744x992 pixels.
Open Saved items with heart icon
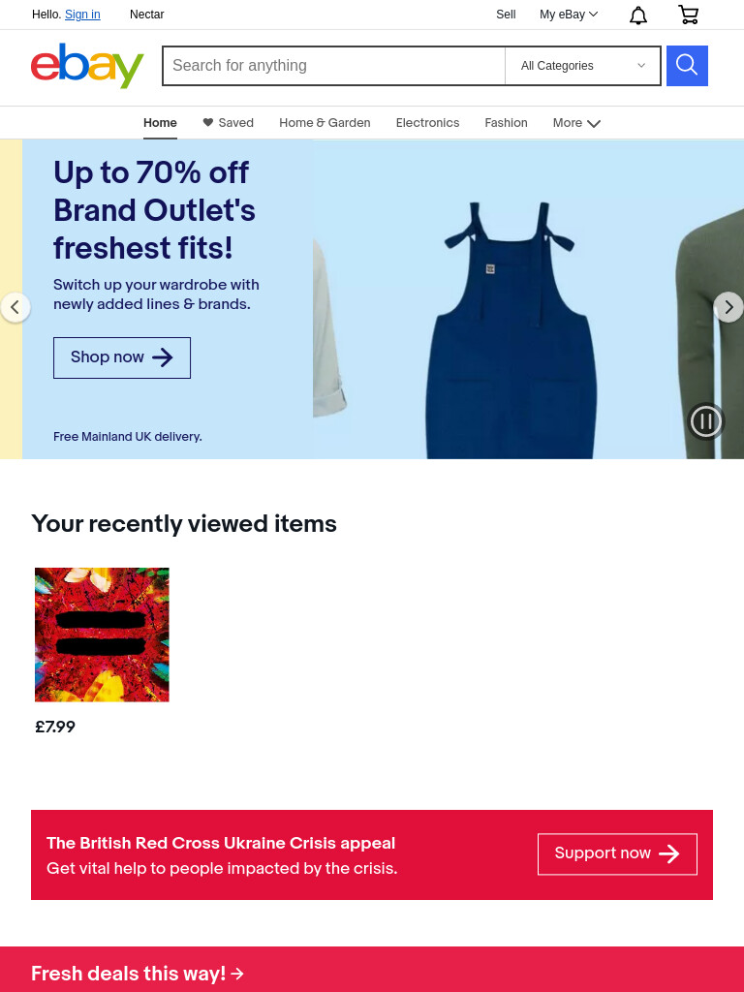[229, 123]
